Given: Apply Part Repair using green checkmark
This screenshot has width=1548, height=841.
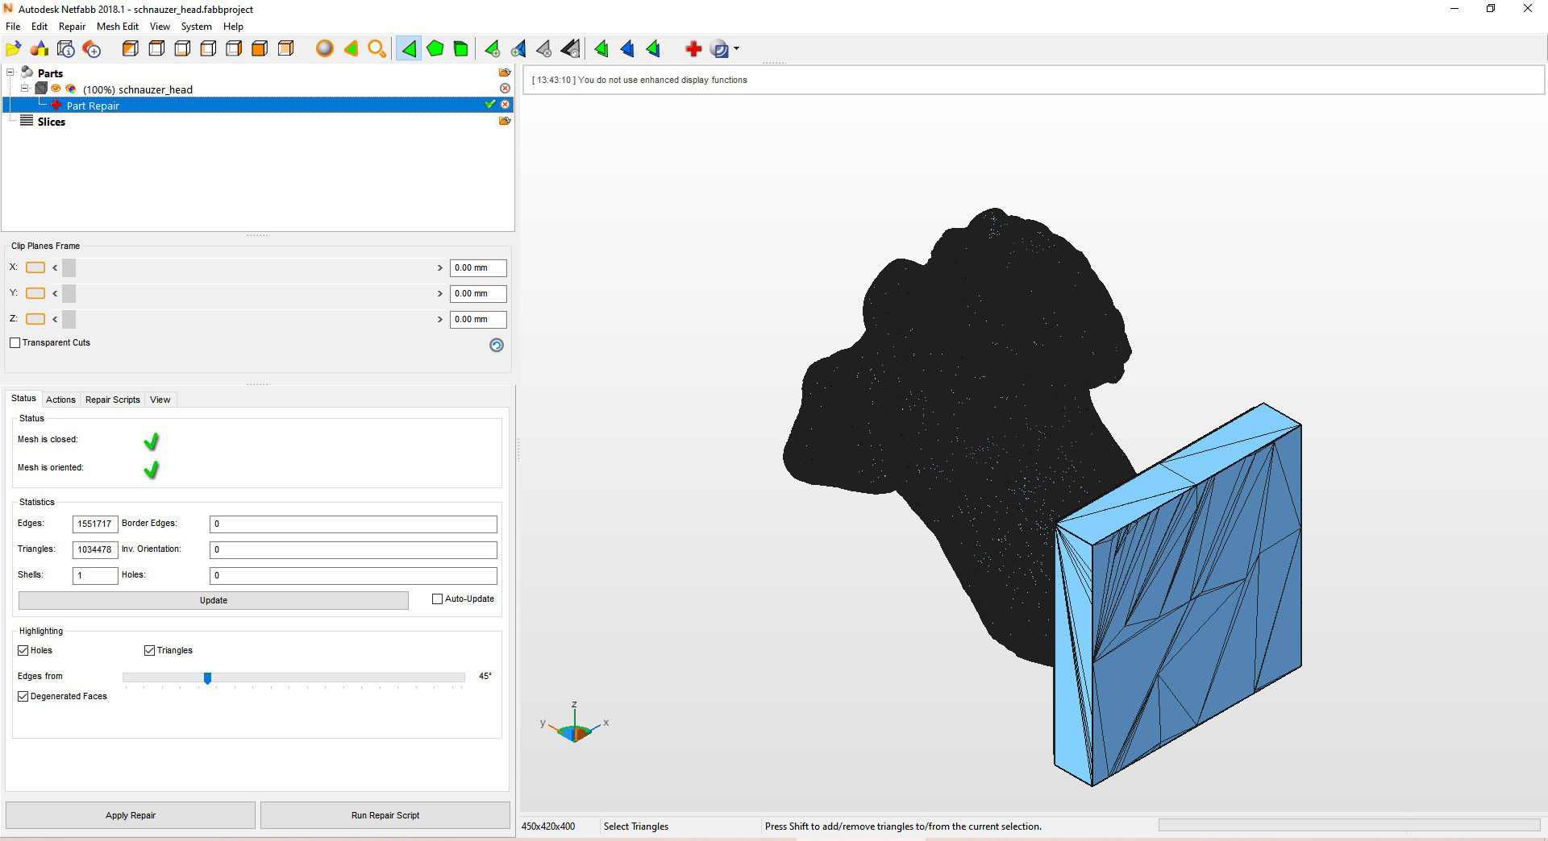Looking at the screenshot, I should [x=489, y=105].
